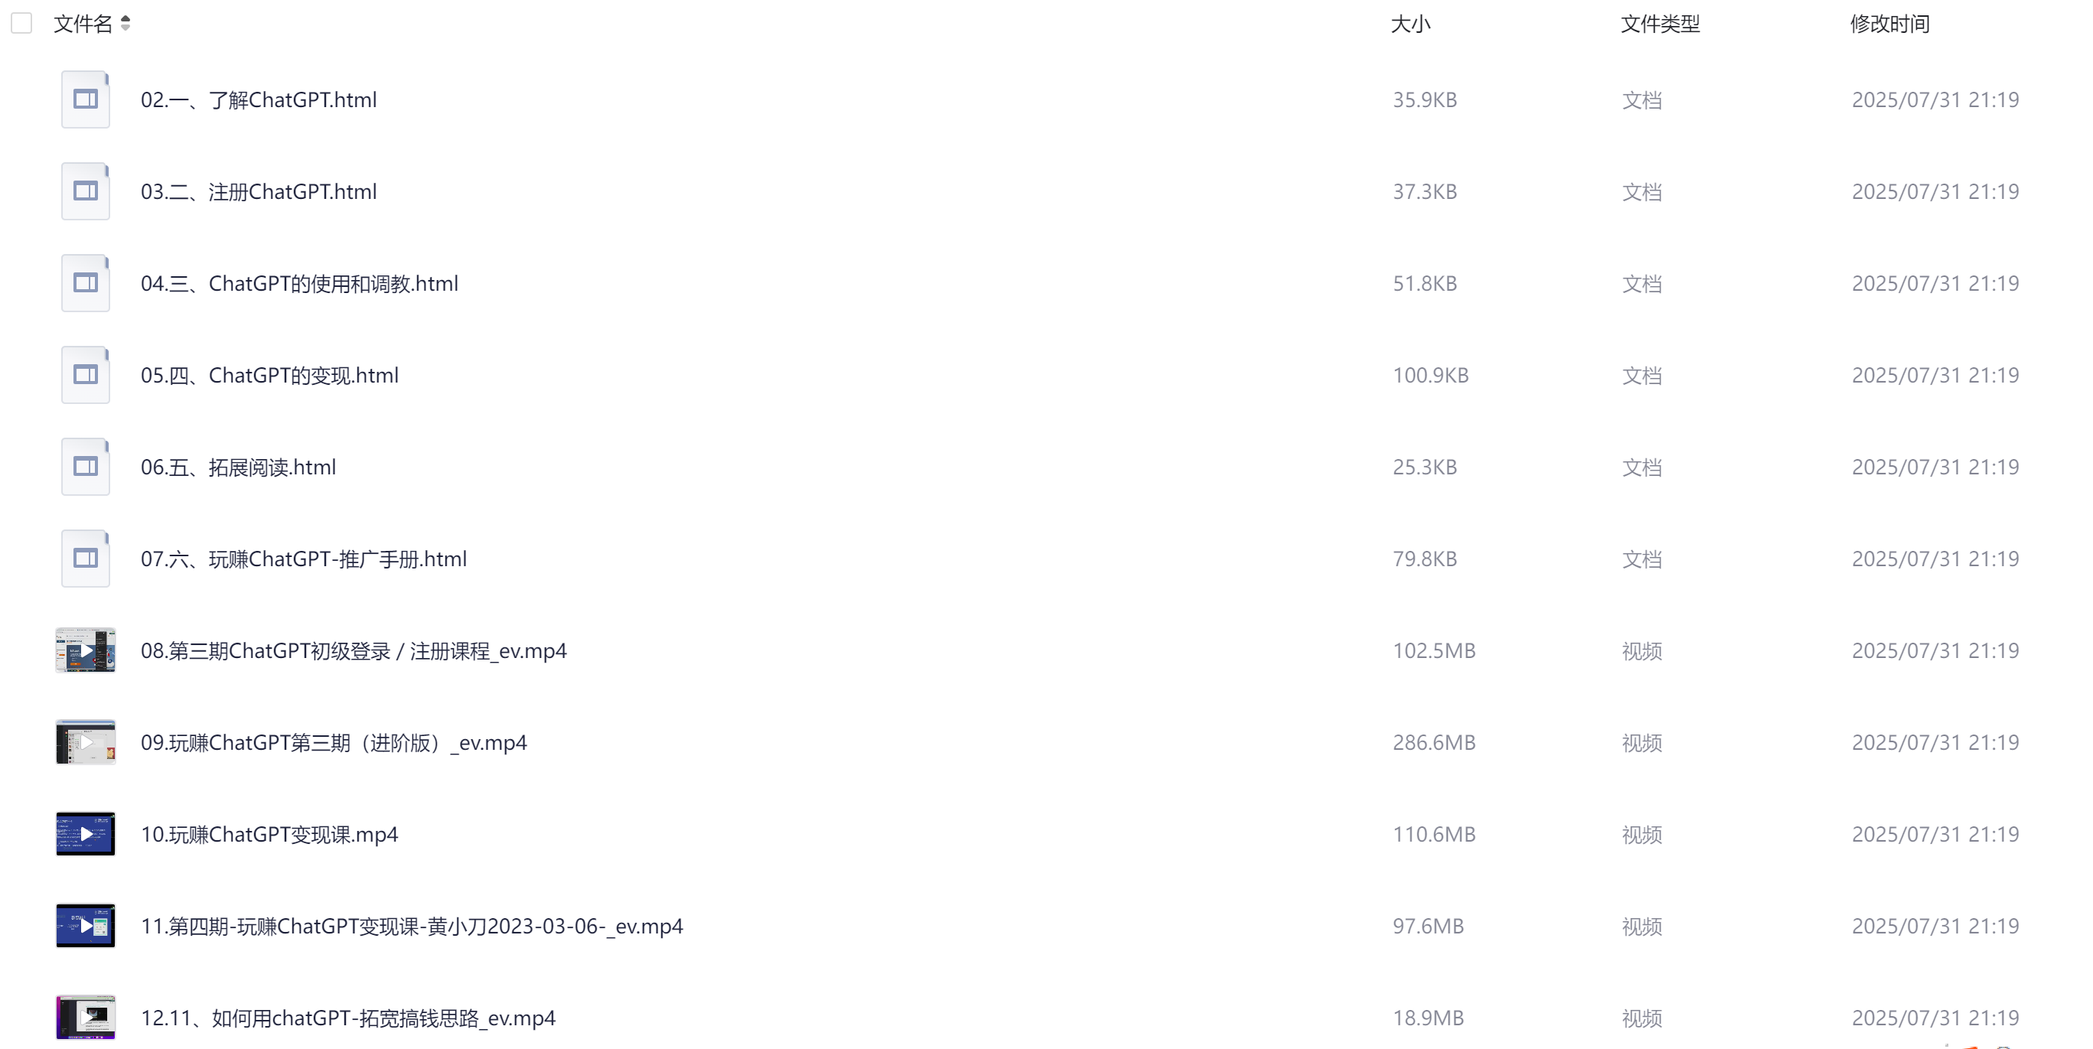Screen dimensions: 2093x1049
Task: Toggle the 文件名 sort arrows
Action: coord(126,24)
